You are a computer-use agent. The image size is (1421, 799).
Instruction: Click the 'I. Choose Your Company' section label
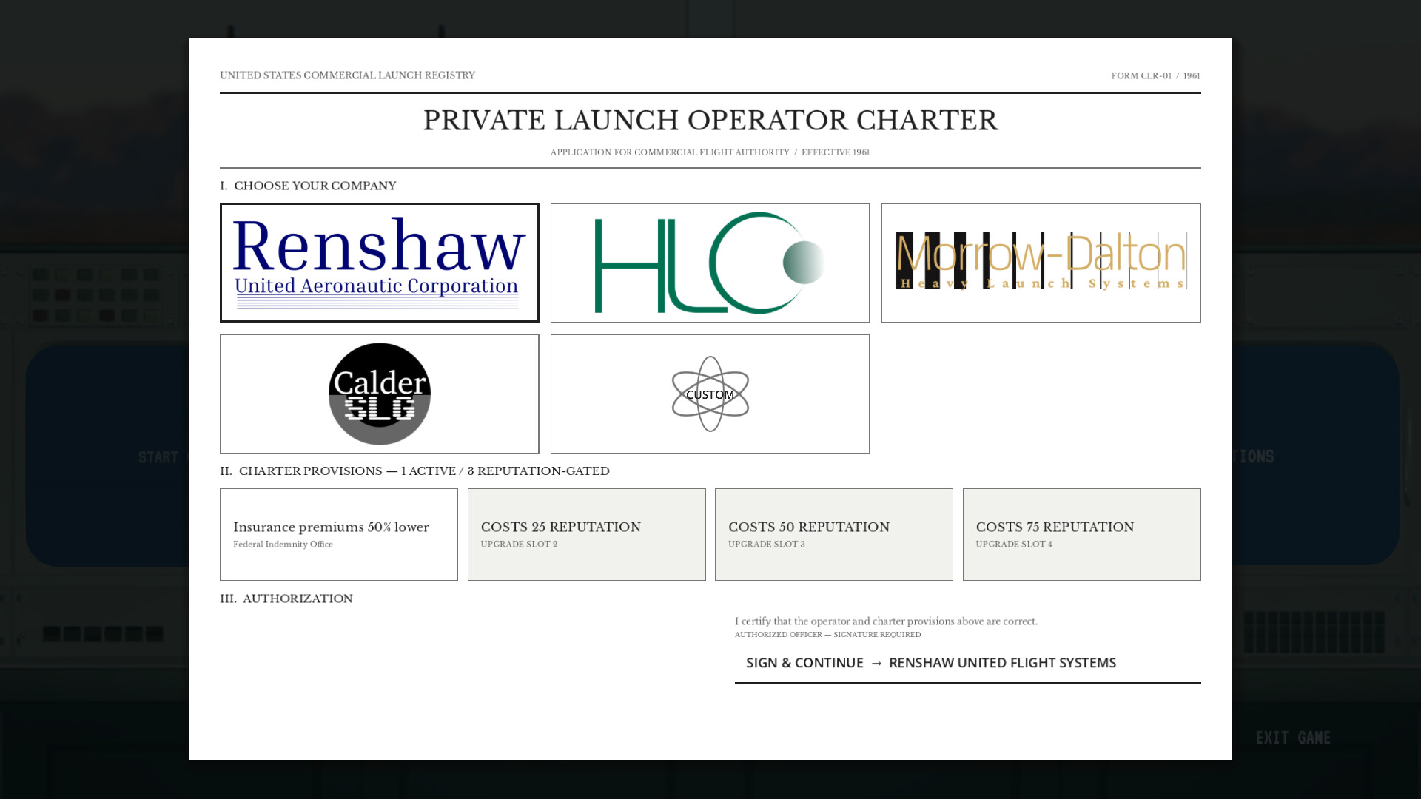click(308, 186)
